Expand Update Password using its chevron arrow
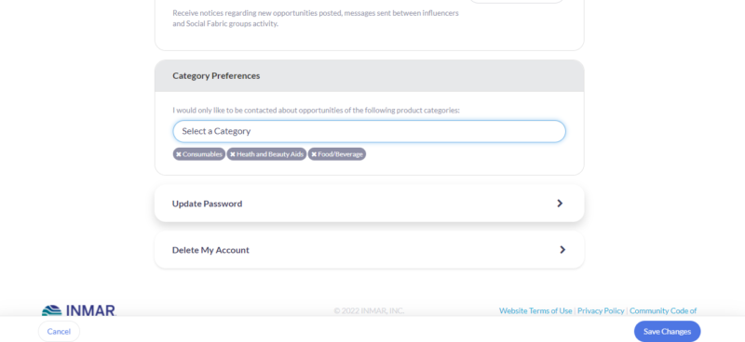This screenshot has width=745, height=342. pyautogui.click(x=560, y=204)
